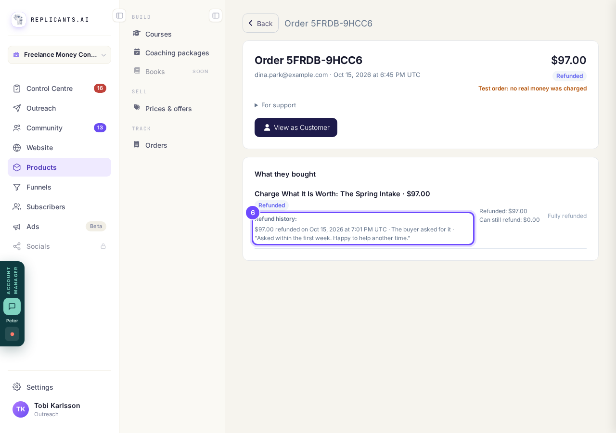Click the Charge What It Is Worth item title
Image resolution: width=616 pixels, height=433 pixels.
click(x=342, y=194)
